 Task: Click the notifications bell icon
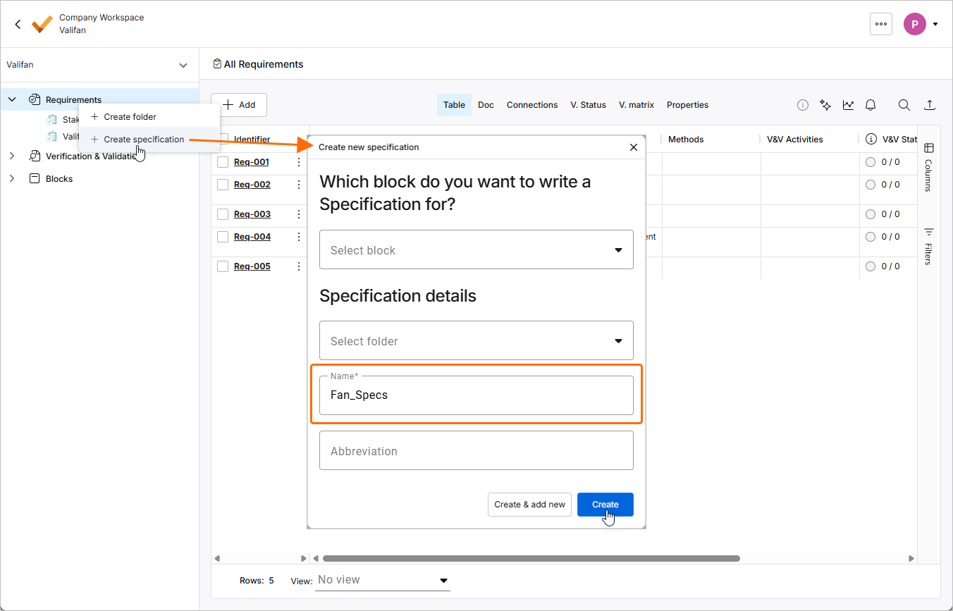(871, 105)
